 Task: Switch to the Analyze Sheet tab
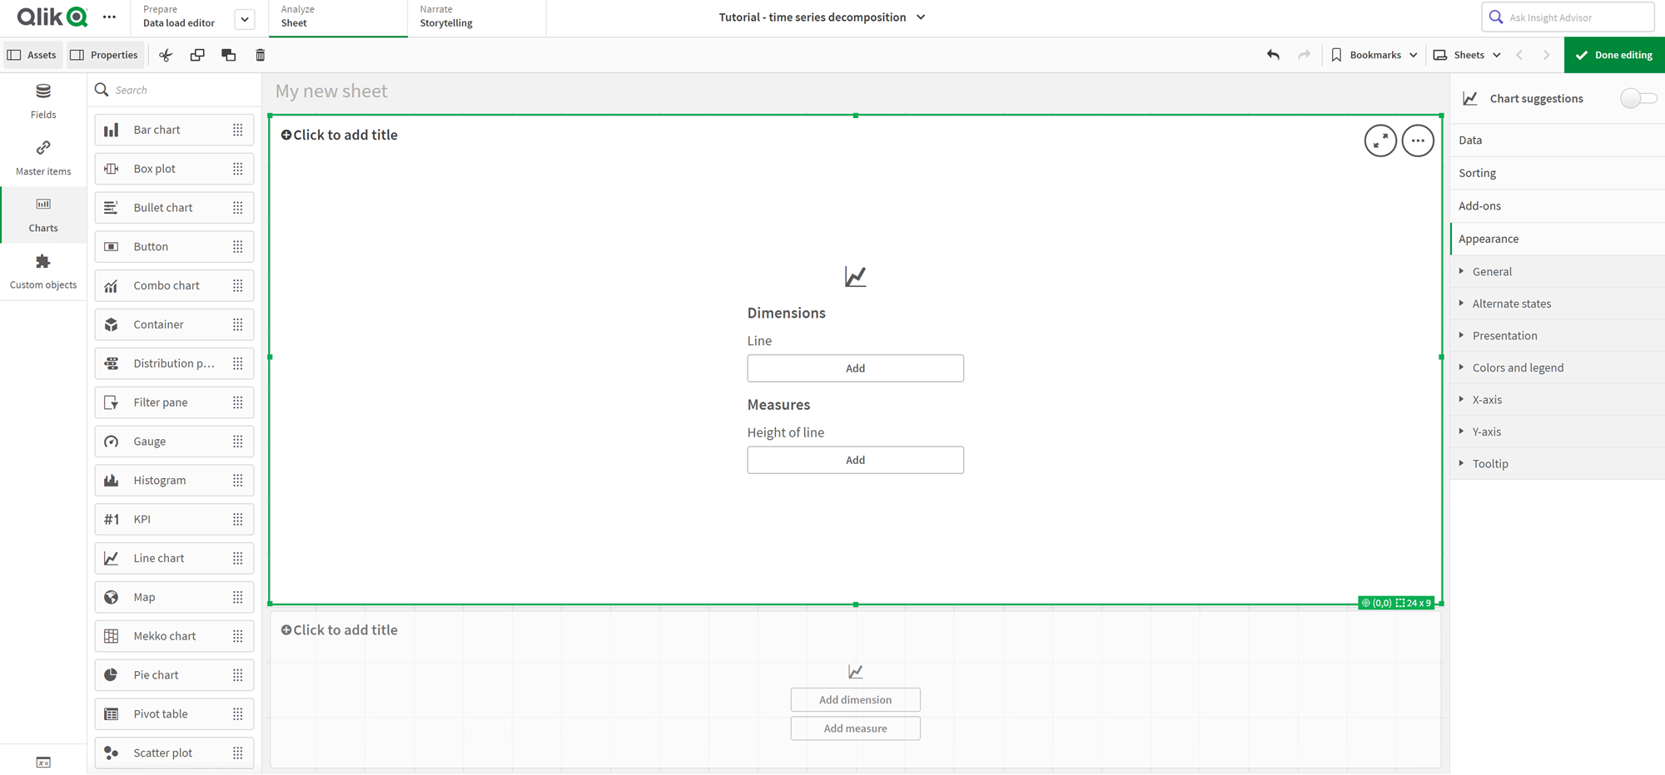pyautogui.click(x=338, y=17)
